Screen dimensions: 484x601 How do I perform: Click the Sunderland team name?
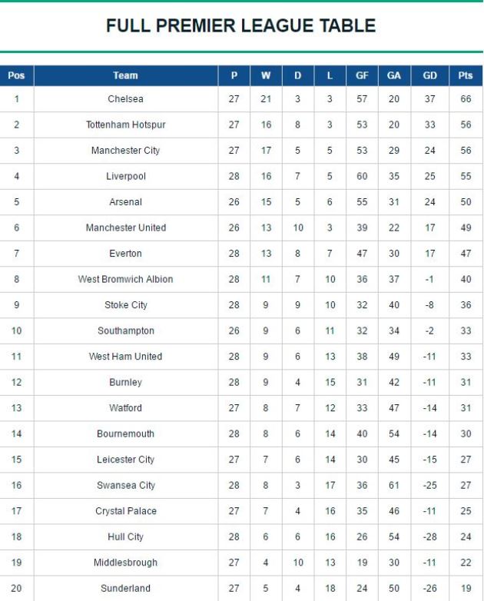point(126,589)
